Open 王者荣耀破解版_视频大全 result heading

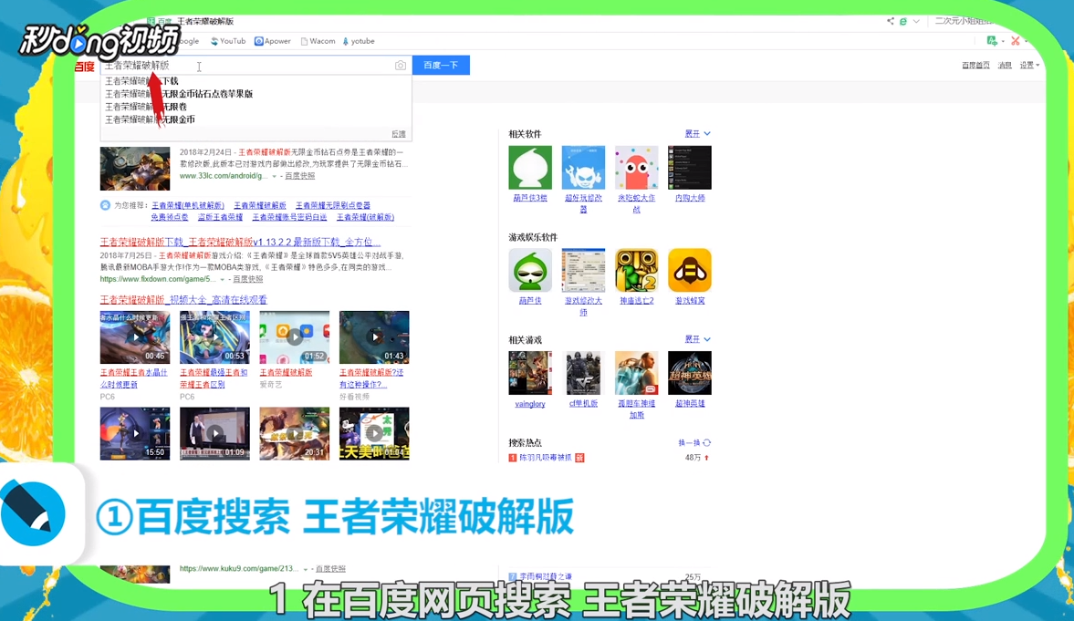click(183, 300)
